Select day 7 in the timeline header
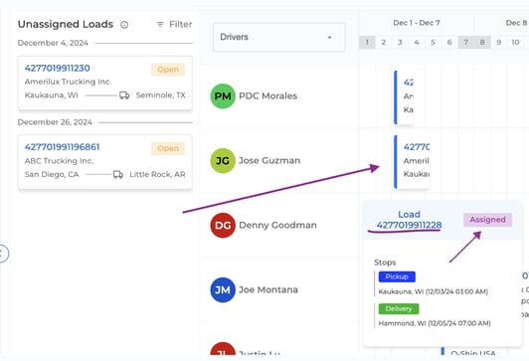Image resolution: width=529 pixels, height=361 pixels. coord(466,43)
